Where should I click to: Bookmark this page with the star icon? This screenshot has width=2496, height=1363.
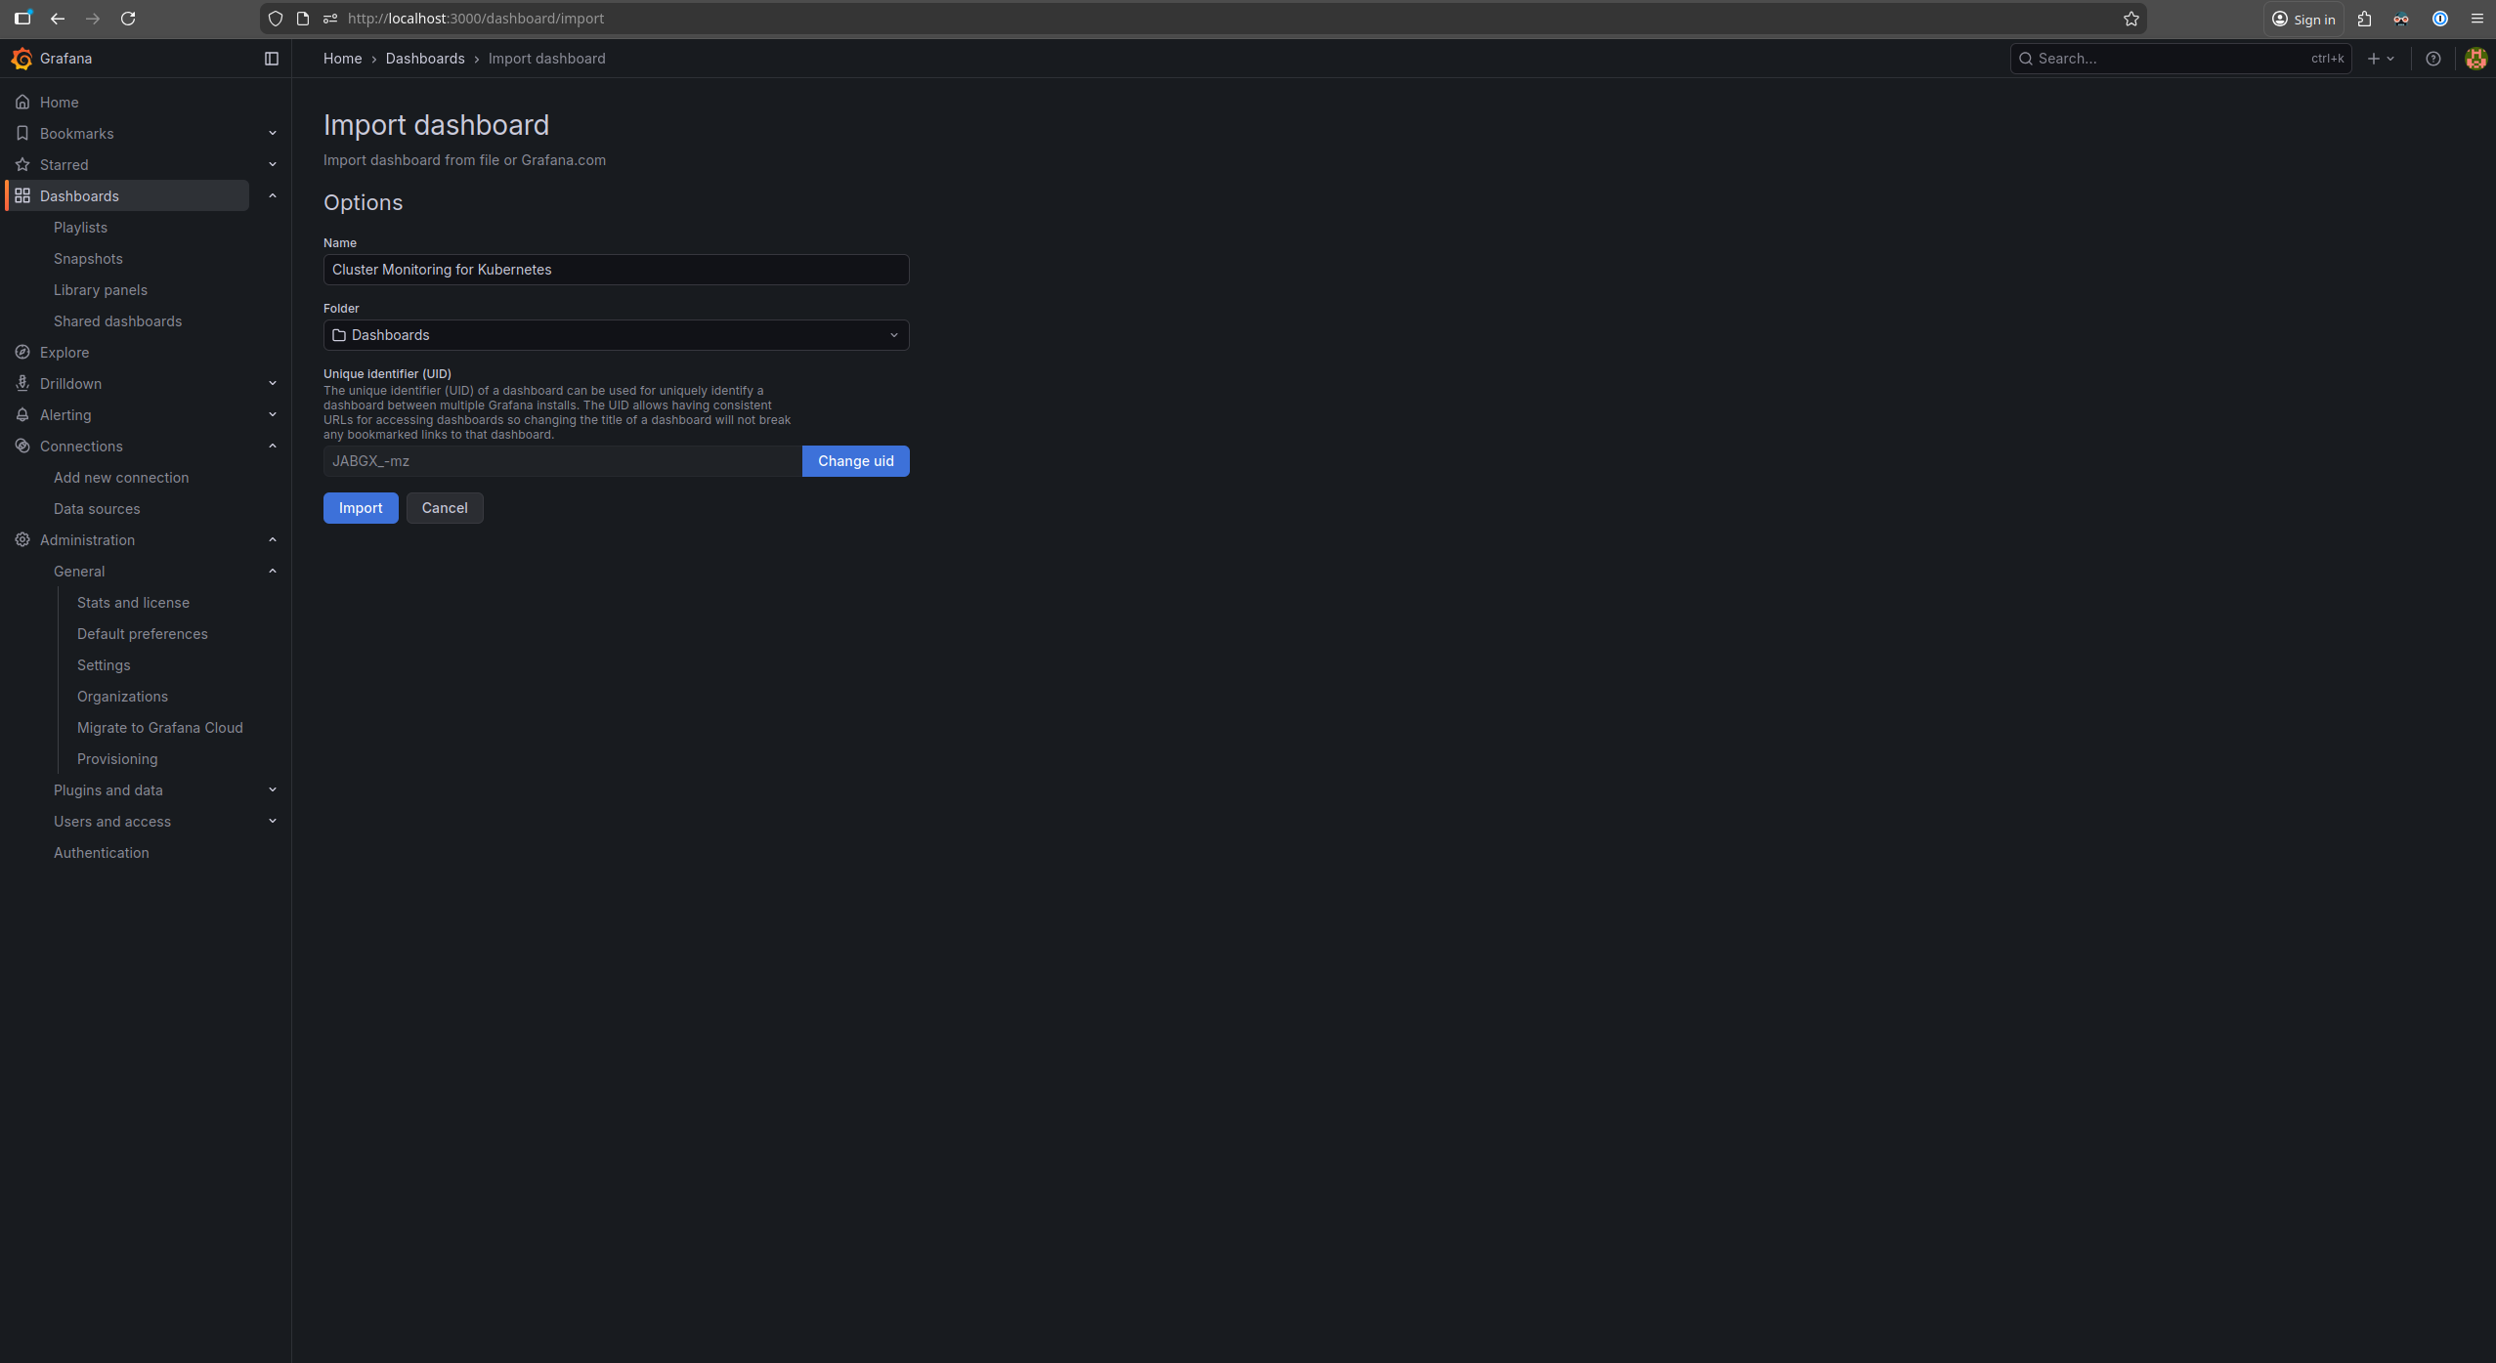2132,19
